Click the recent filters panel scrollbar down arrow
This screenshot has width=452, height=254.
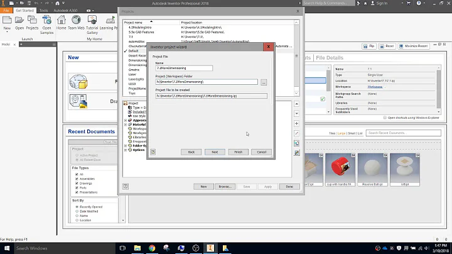123,220
